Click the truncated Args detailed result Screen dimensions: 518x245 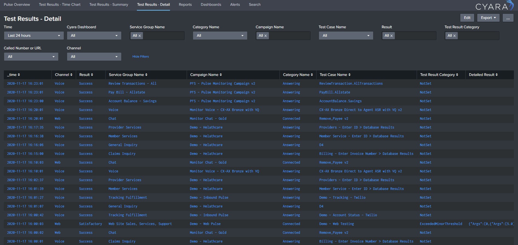point(491,224)
